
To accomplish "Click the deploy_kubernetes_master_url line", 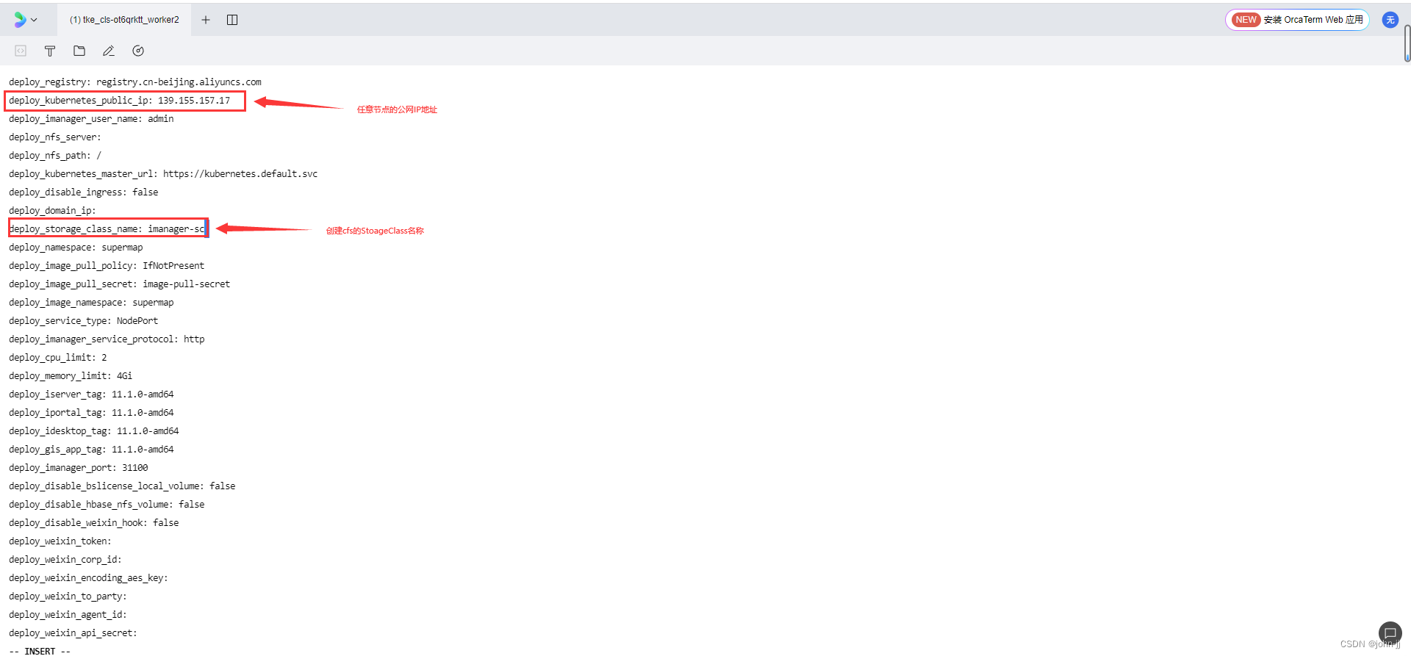I will (x=163, y=173).
